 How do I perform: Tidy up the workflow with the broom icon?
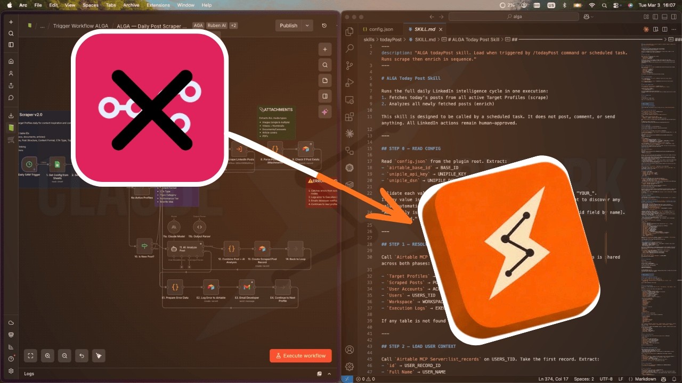tap(98, 356)
